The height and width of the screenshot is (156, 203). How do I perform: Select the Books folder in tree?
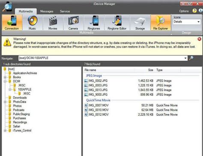pyautogui.click(x=17, y=77)
